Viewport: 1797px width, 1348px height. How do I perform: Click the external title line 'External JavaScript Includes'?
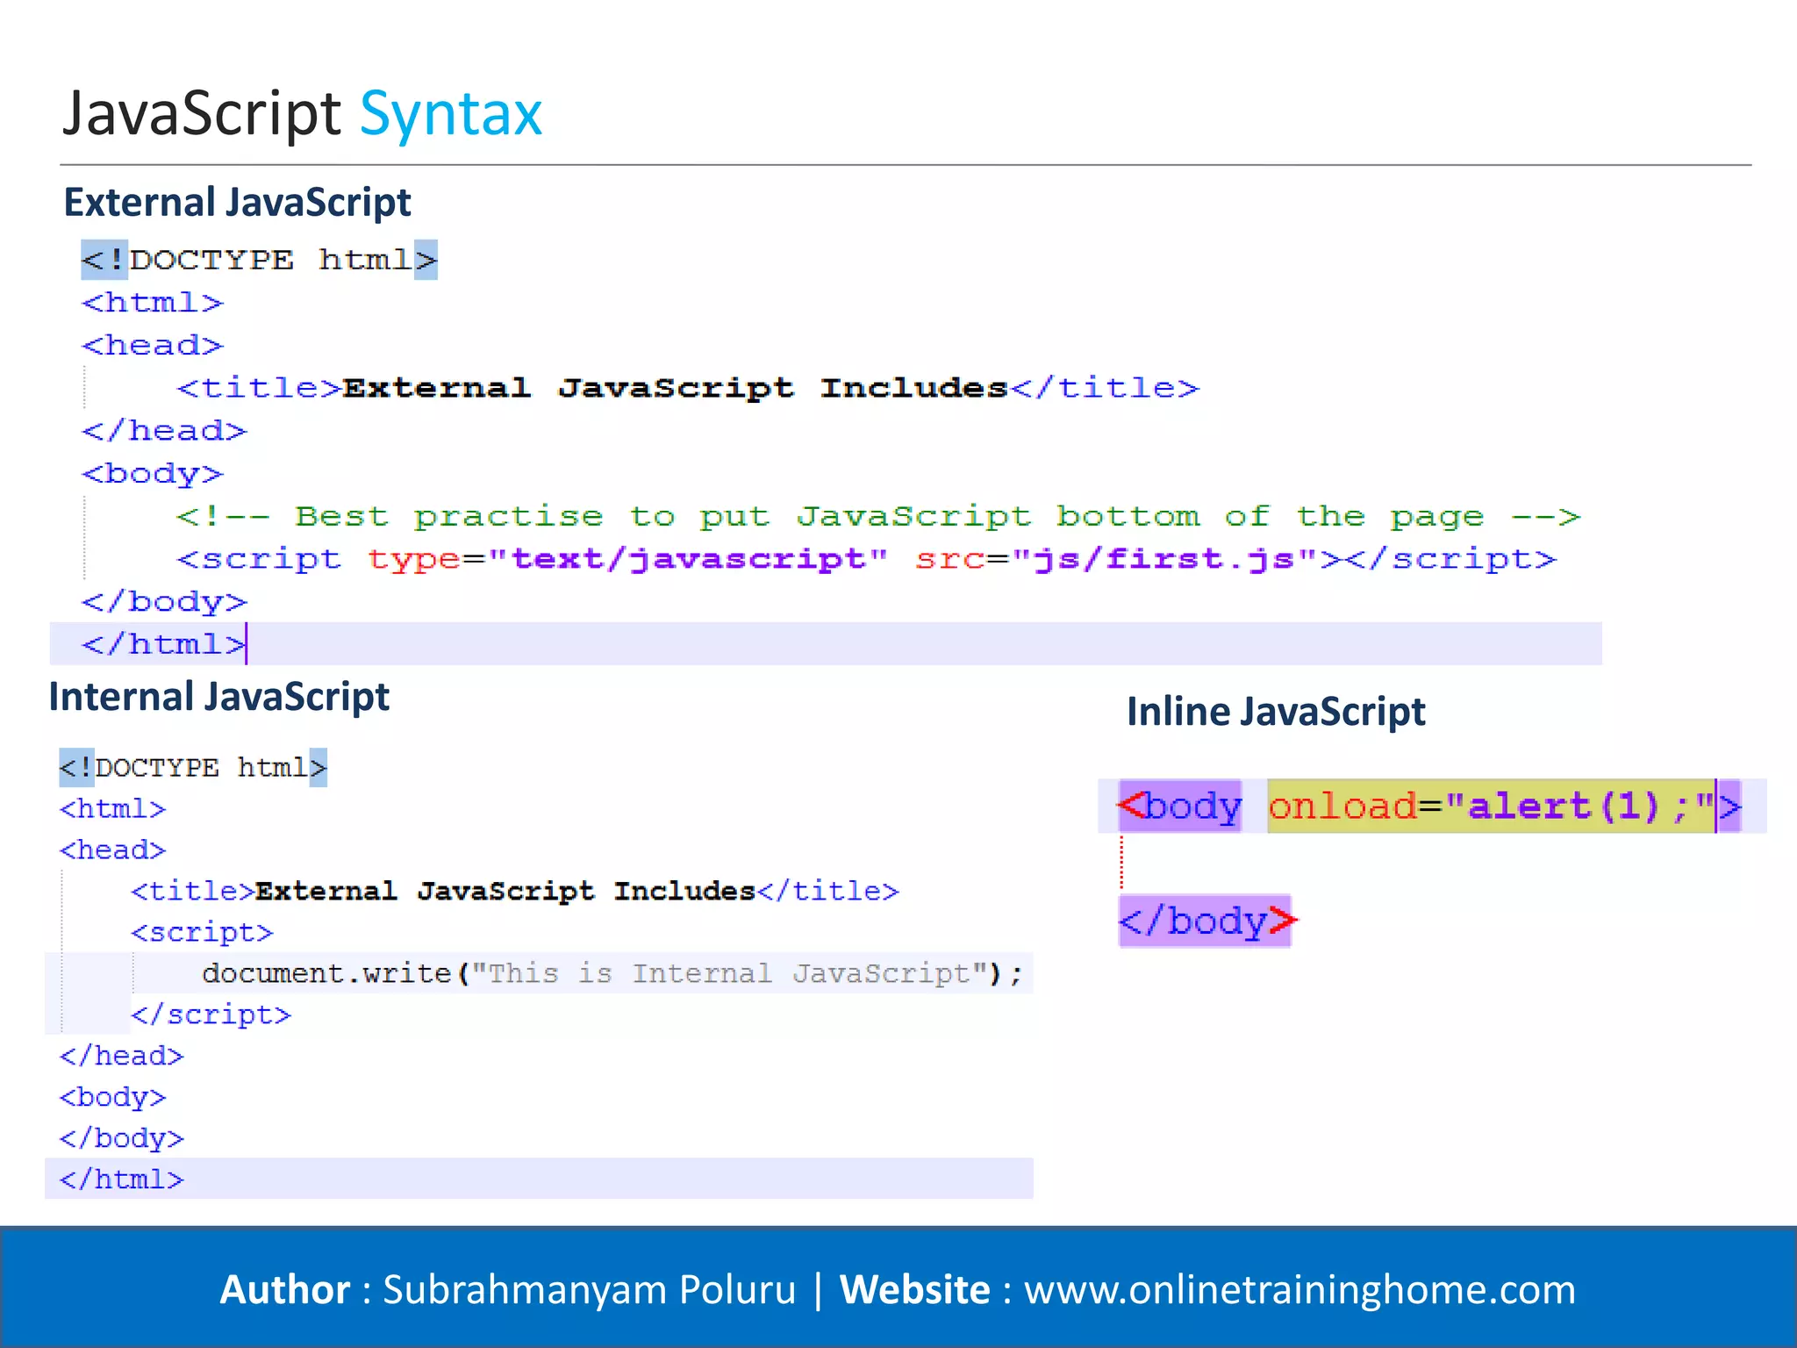[688, 388]
